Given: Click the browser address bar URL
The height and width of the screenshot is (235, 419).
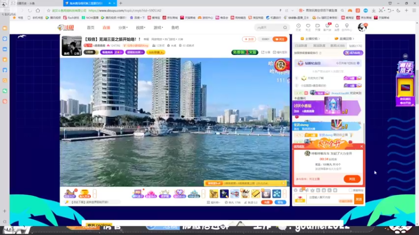Looking at the screenshot, I should click(125, 10).
